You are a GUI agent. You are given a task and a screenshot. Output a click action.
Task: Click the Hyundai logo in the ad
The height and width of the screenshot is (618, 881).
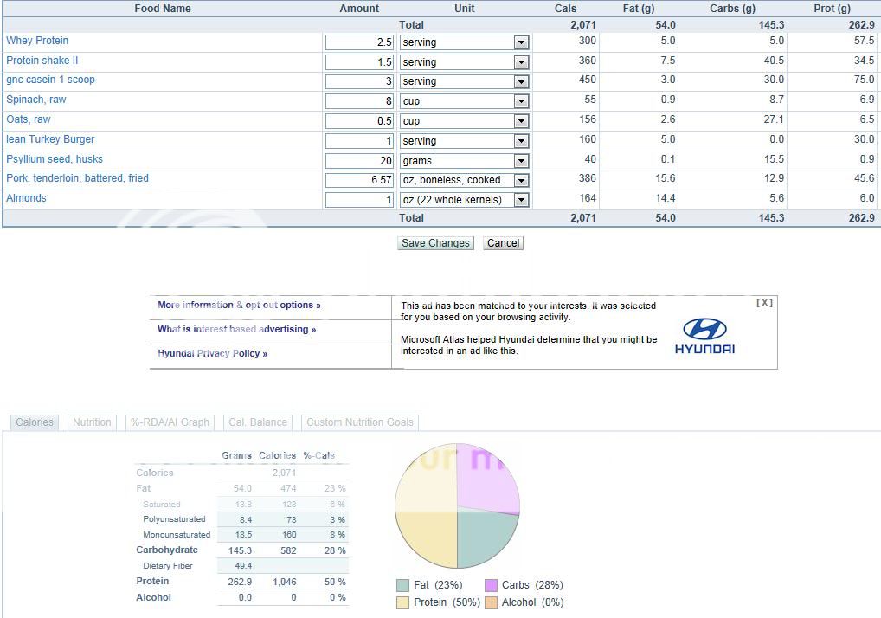point(704,336)
